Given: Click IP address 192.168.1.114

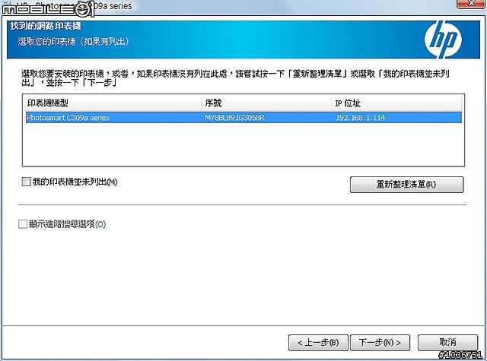Looking at the screenshot, I should tap(360, 118).
